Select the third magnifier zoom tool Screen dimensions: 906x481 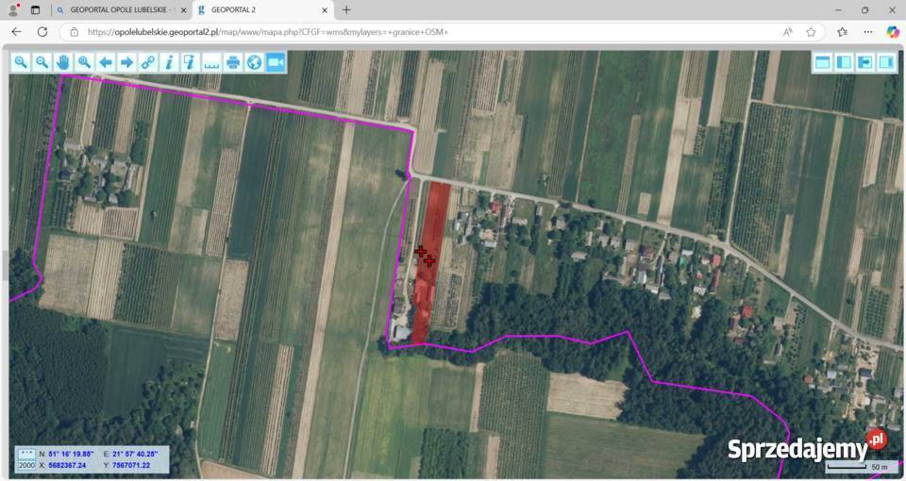[84, 62]
